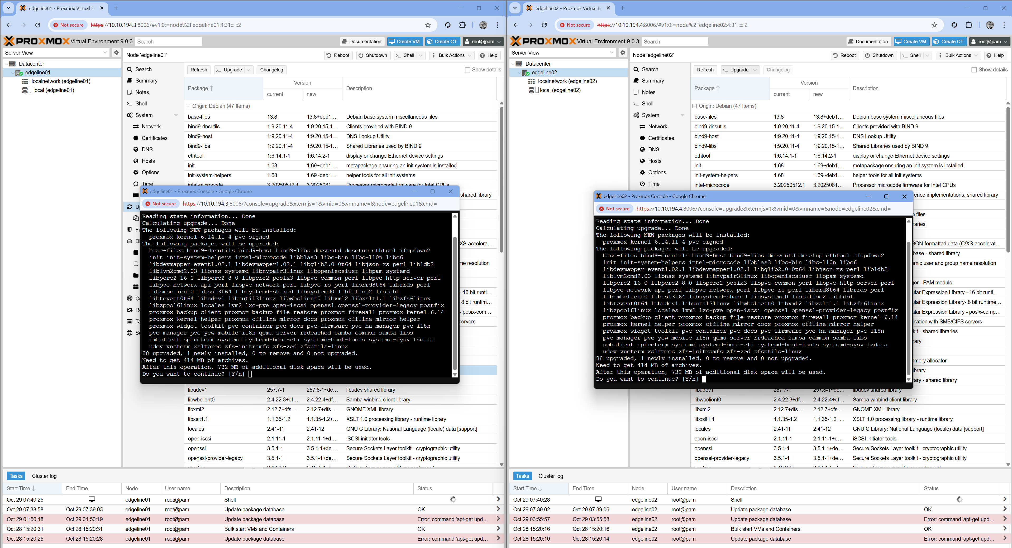This screenshot has height=548, width=1012.
Task: Select edgeline02 node in the tree
Action: (x=544, y=73)
